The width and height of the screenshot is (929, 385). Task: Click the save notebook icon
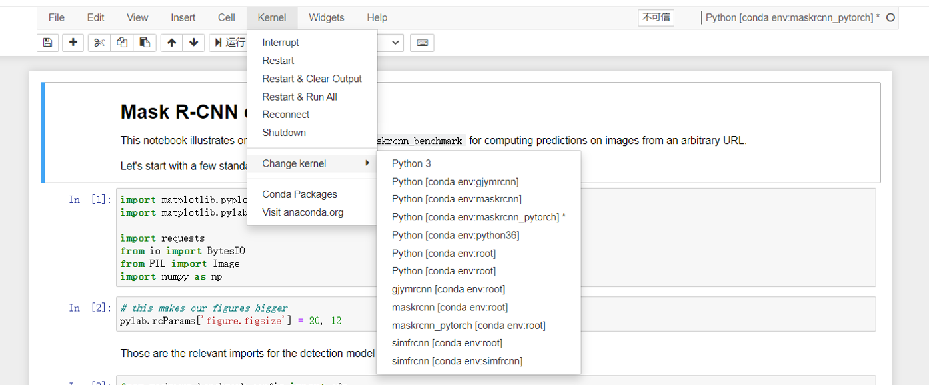pos(47,43)
